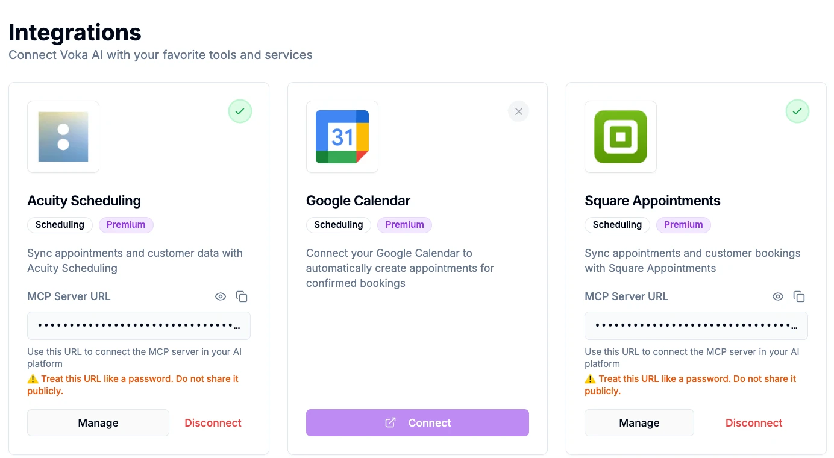Open Manage for Square Appointments
Viewport: 834px width, 458px height.
point(639,423)
